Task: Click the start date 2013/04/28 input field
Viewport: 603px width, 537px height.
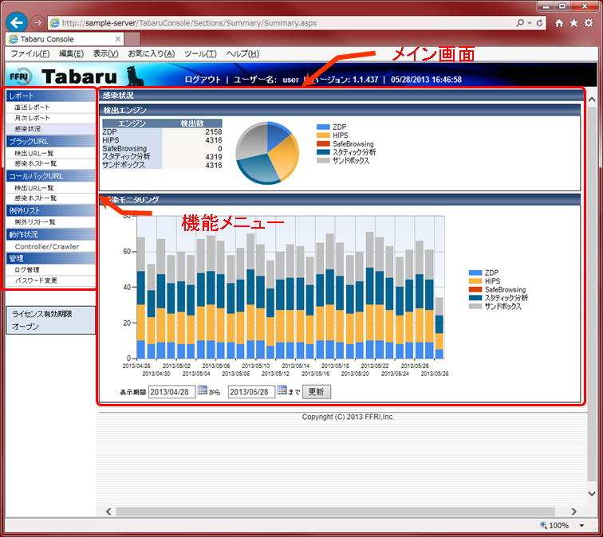Action: pos(171,391)
